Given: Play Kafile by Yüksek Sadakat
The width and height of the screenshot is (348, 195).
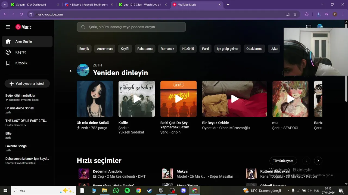Looking at the screenshot, I should [x=137, y=99].
